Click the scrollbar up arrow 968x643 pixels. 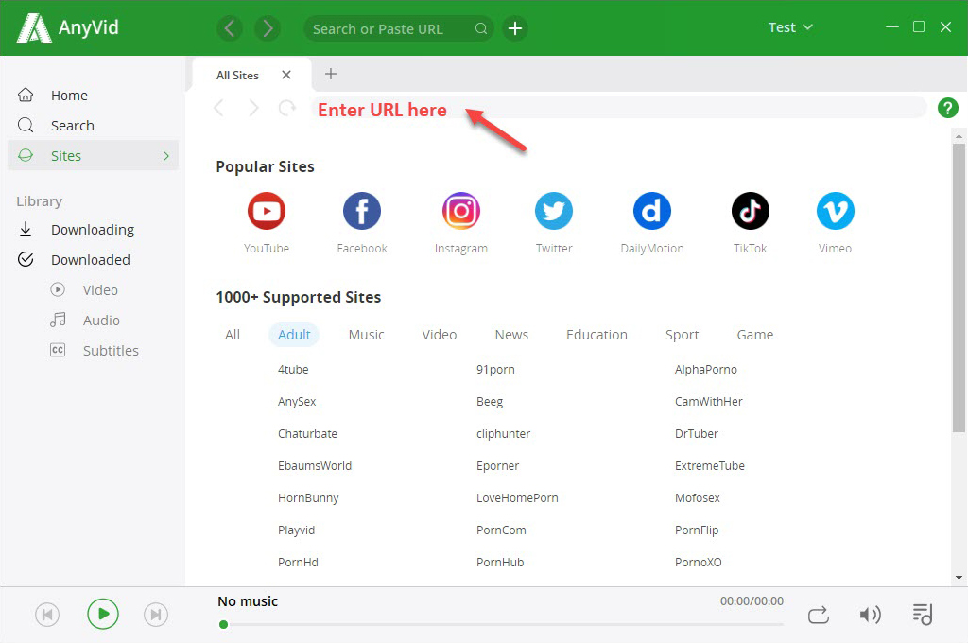[959, 135]
